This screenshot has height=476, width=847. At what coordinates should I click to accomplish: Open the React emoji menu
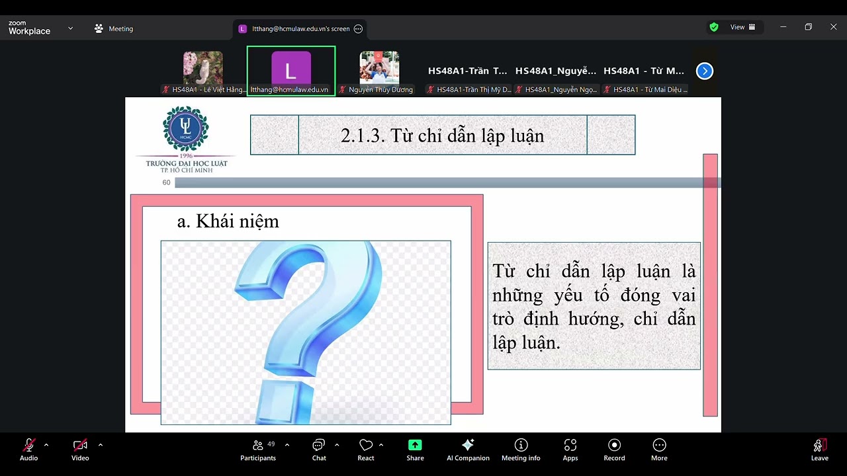pyautogui.click(x=366, y=450)
